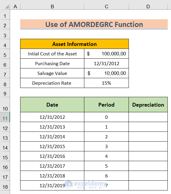The width and height of the screenshot is (171, 194).
Task: Select row 11 header
Action: point(5,117)
